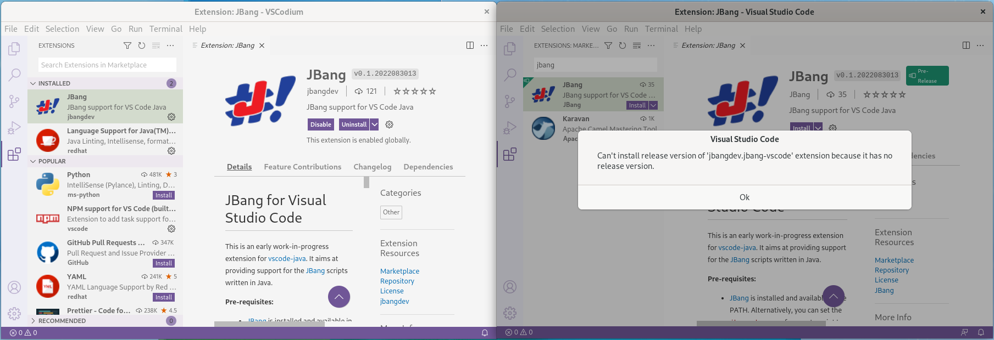Split editor right in VSCodium
Viewport: 994px width, 340px height.
470,46
